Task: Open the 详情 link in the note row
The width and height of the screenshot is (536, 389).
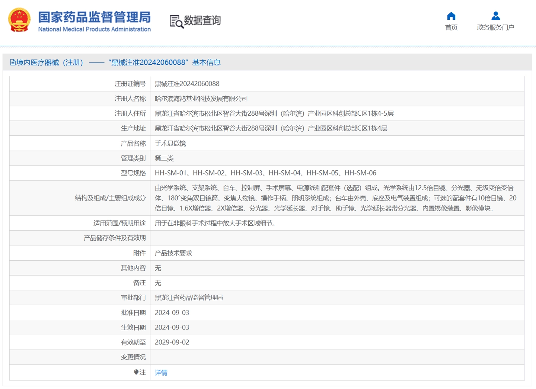Action: [161, 373]
